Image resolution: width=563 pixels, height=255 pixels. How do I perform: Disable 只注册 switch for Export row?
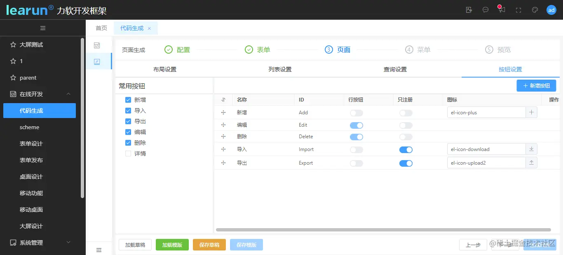(x=406, y=163)
